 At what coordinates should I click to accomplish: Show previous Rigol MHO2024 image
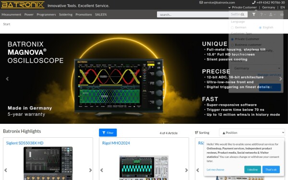(x=102, y=170)
